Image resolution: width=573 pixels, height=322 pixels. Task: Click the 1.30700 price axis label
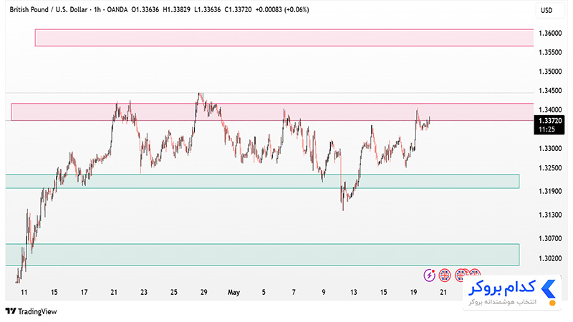[550, 238]
